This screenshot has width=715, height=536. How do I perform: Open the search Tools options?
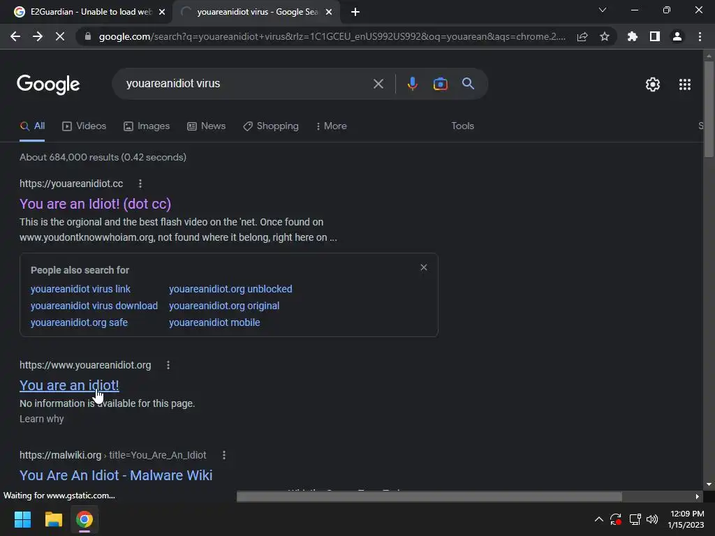click(462, 126)
